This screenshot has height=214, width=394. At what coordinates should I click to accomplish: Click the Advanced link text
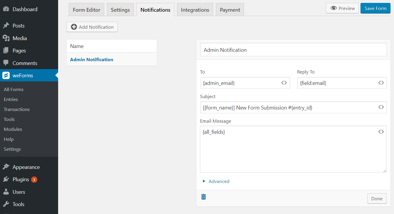point(219,181)
